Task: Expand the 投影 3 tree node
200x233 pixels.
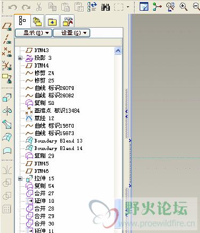Action: pos(20,58)
